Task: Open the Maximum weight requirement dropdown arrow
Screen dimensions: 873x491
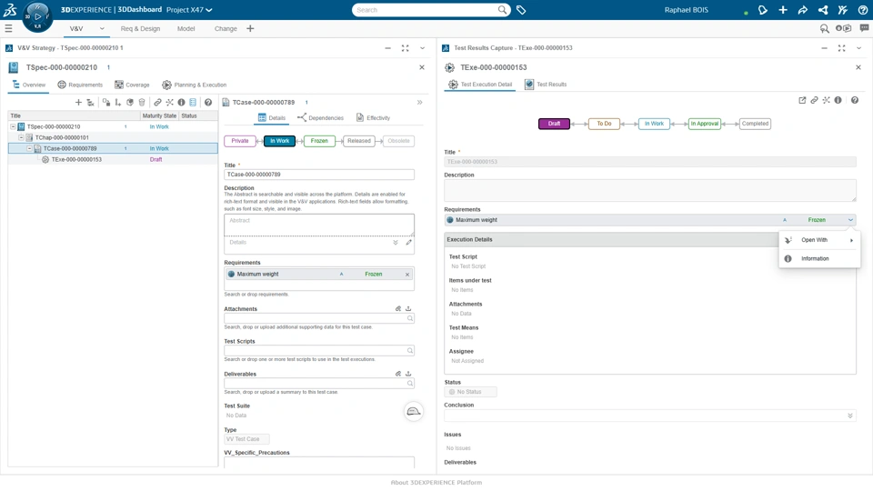Action: [851, 220]
